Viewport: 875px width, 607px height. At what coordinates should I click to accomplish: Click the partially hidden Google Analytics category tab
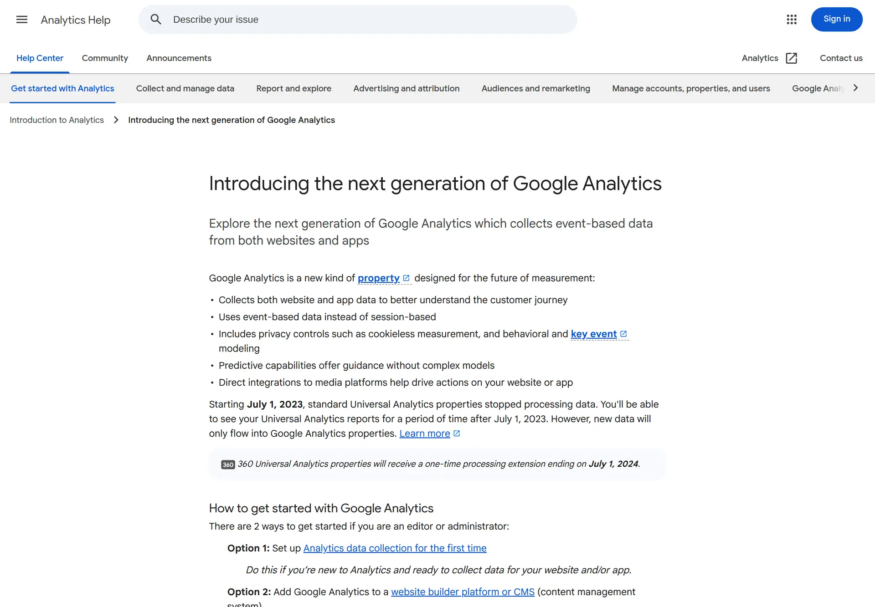pos(818,88)
